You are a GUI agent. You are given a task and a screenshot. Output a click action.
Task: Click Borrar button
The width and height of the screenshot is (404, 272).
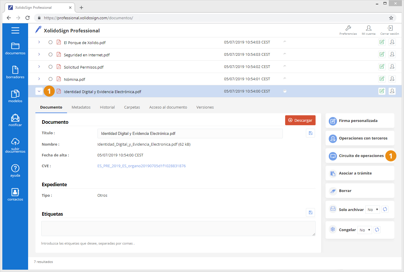pyautogui.click(x=360, y=191)
